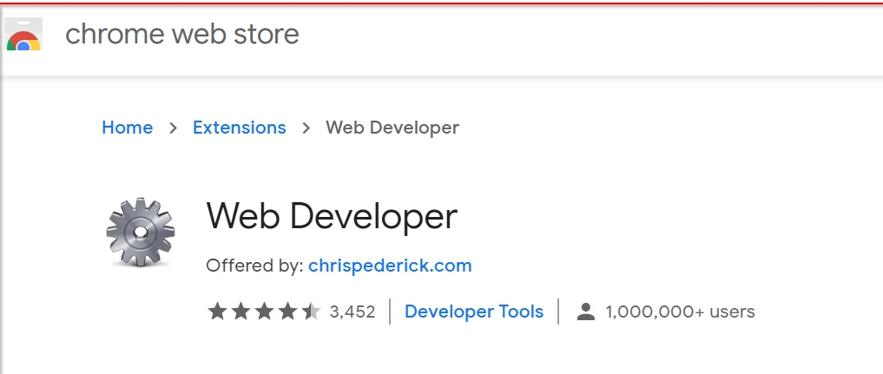This screenshot has width=883, height=374.
Task: Click the 1,000,000+ users text
Action: point(681,312)
